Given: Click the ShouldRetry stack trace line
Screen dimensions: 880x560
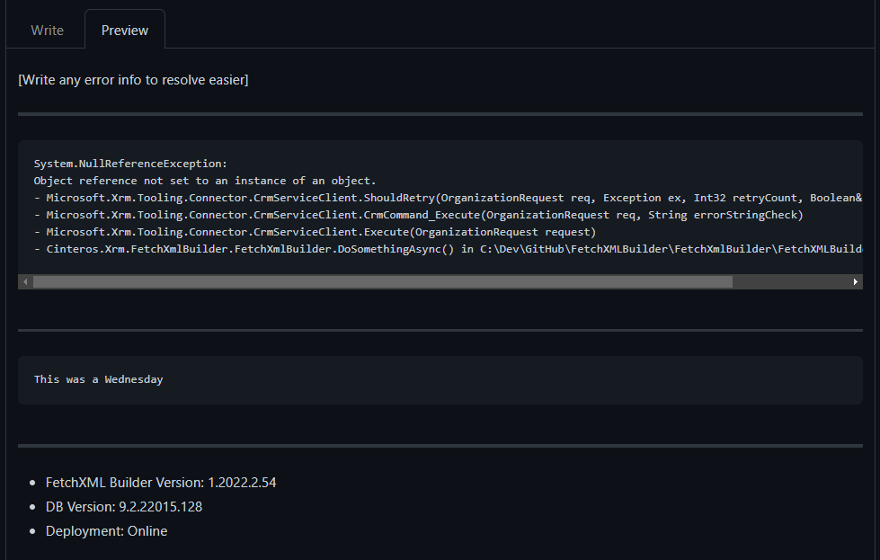Looking at the screenshot, I should pos(448,198).
